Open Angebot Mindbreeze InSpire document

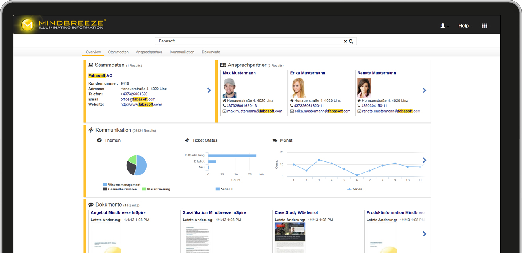click(118, 213)
